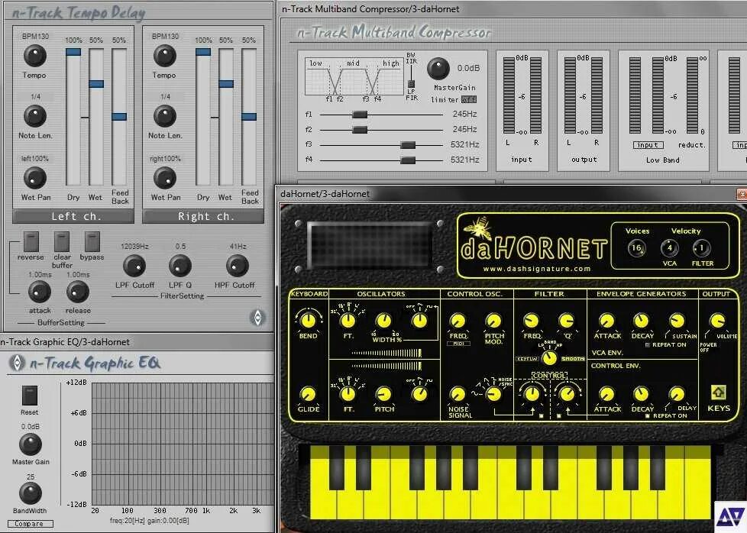Screen dimensions: 747x533
Task: Click the Right channel Tempo knob
Action: pyautogui.click(x=165, y=56)
